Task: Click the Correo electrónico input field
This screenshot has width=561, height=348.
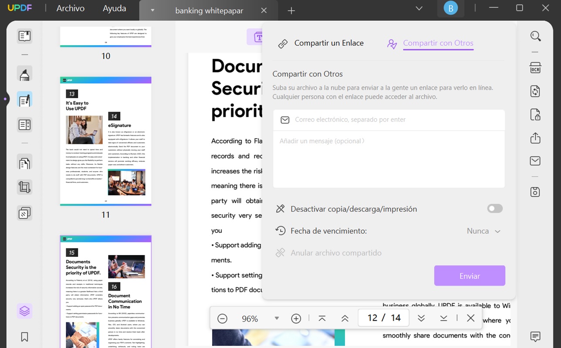Action: tap(389, 119)
